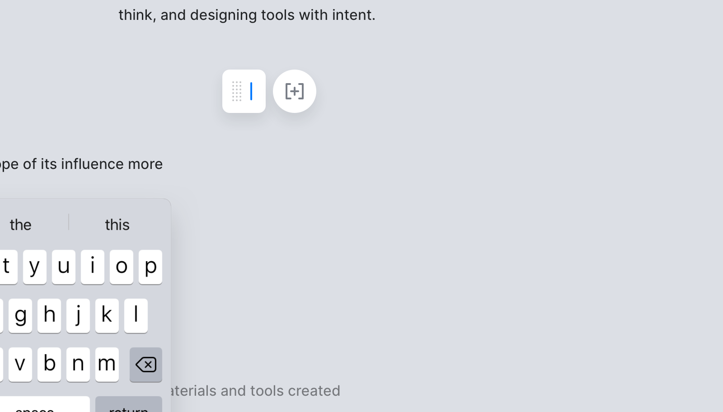Image resolution: width=723 pixels, height=412 pixels.
Task: Tap the h key
Action: [49, 316]
